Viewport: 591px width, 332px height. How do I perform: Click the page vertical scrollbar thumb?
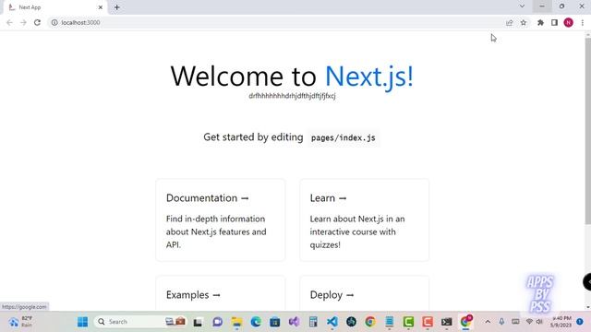pos(587,132)
